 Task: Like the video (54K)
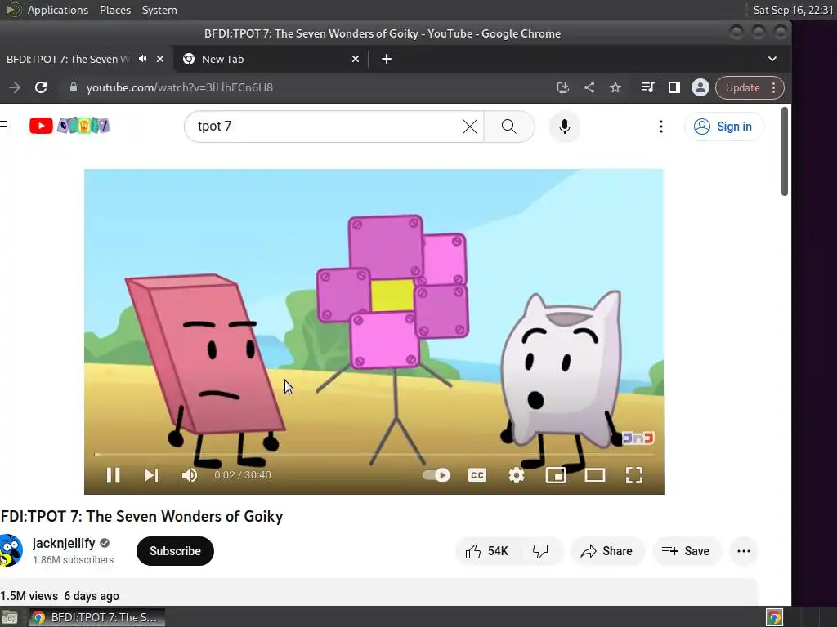click(x=487, y=551)
